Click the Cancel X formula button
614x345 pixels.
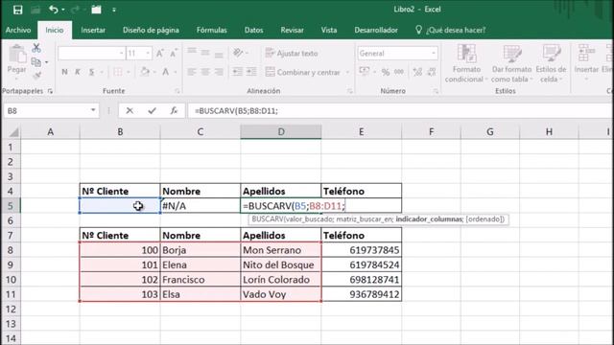point(130,111)
